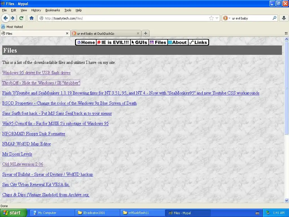Open the My Doom Levels link

click(x=17, y=154)
